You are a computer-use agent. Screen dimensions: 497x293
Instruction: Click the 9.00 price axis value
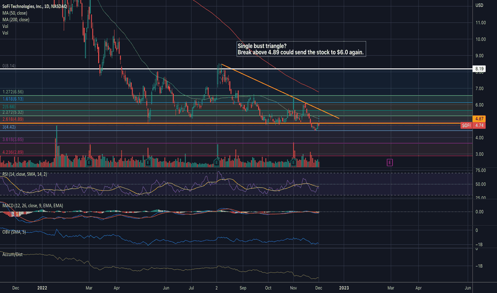[479, 56]
